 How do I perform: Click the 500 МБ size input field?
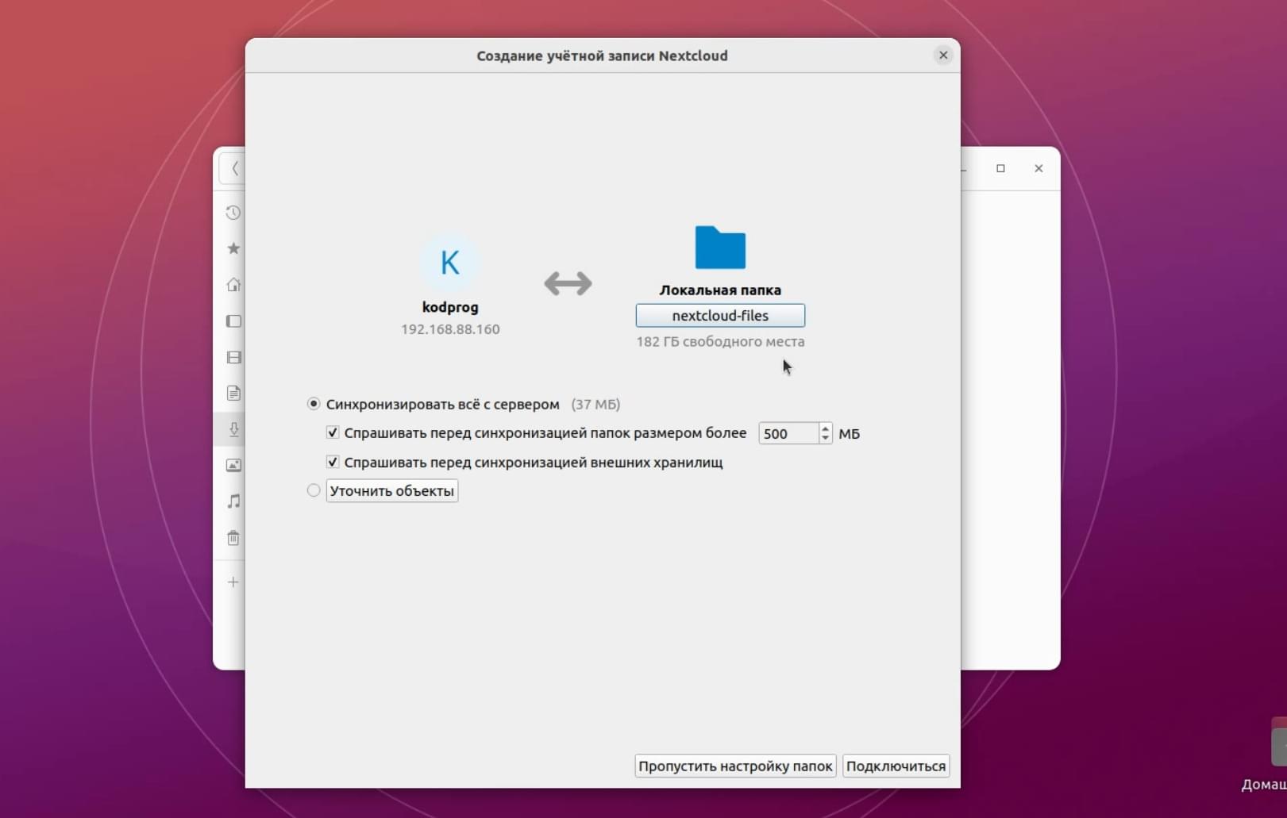788,433
